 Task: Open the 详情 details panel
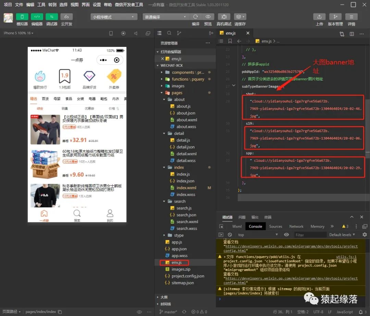point(351,17)
